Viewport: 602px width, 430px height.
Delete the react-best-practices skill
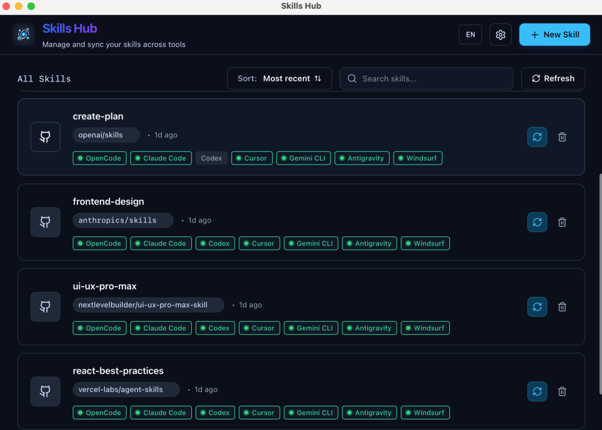click(x=562, y=392)
